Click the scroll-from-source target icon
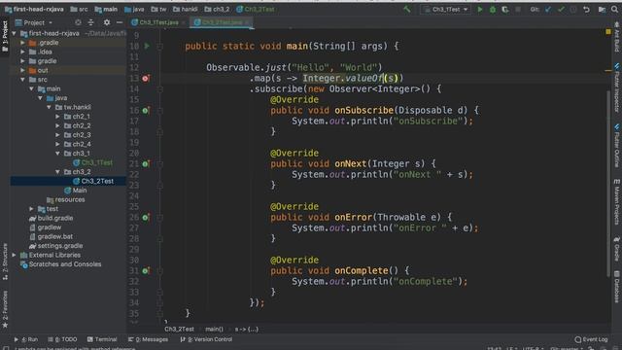622x350 pixels. (78, 22)
